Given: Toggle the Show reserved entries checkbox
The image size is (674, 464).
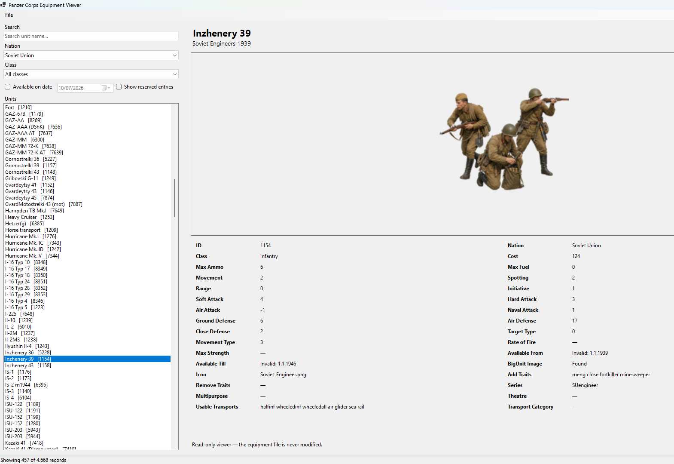Looking at the screenshot, I should [119, 87].
